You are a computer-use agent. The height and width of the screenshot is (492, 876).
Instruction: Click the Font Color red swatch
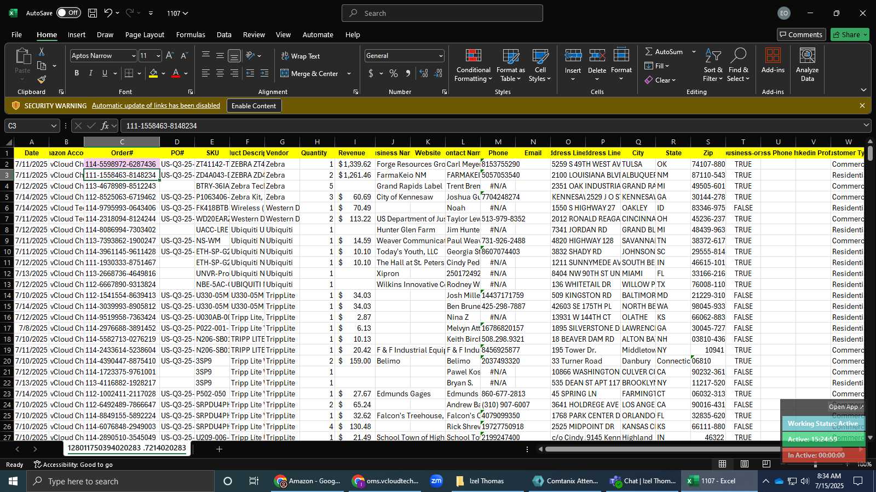pyautogui.click(x=176, y=73)
